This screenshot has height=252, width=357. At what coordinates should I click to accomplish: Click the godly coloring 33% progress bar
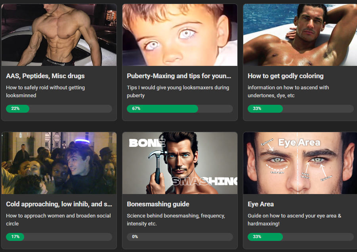point(300,109)
